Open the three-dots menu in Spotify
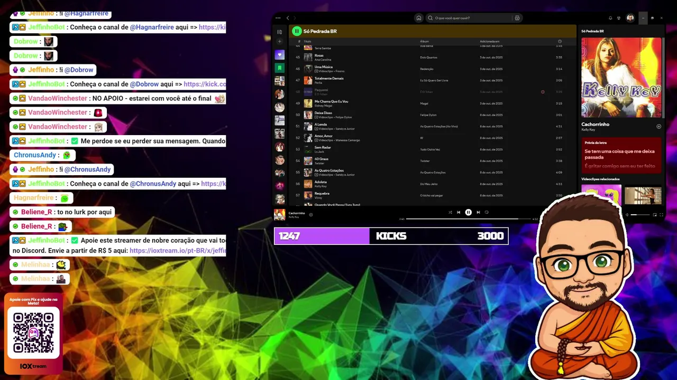Viewport: 677px width, 380px height. point(278,18)
